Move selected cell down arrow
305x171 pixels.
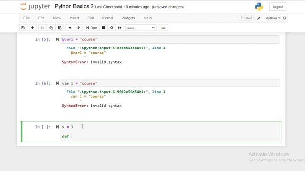(x=78, y=28)
